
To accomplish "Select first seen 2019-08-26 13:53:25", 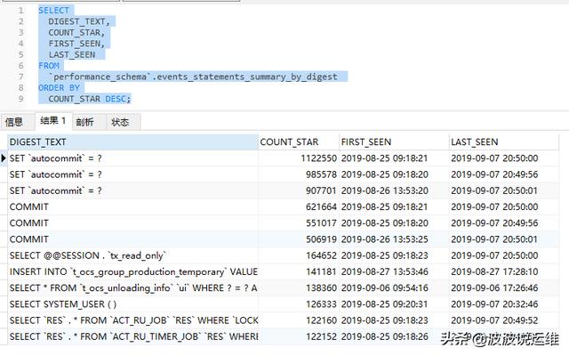I will coord(394,239).
